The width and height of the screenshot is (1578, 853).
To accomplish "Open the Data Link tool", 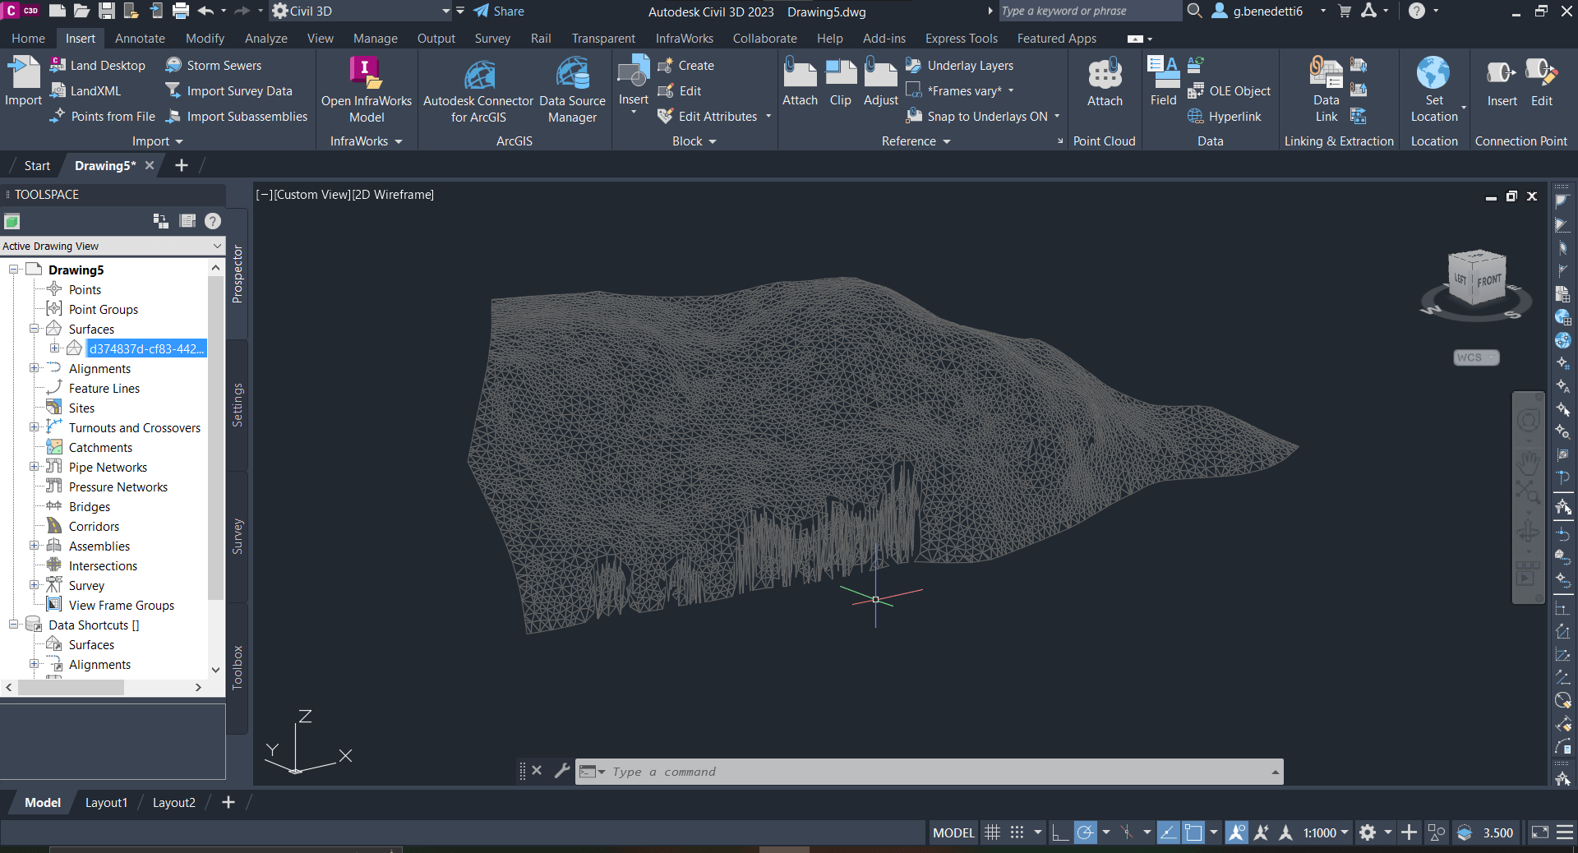I will [1325, 86].
